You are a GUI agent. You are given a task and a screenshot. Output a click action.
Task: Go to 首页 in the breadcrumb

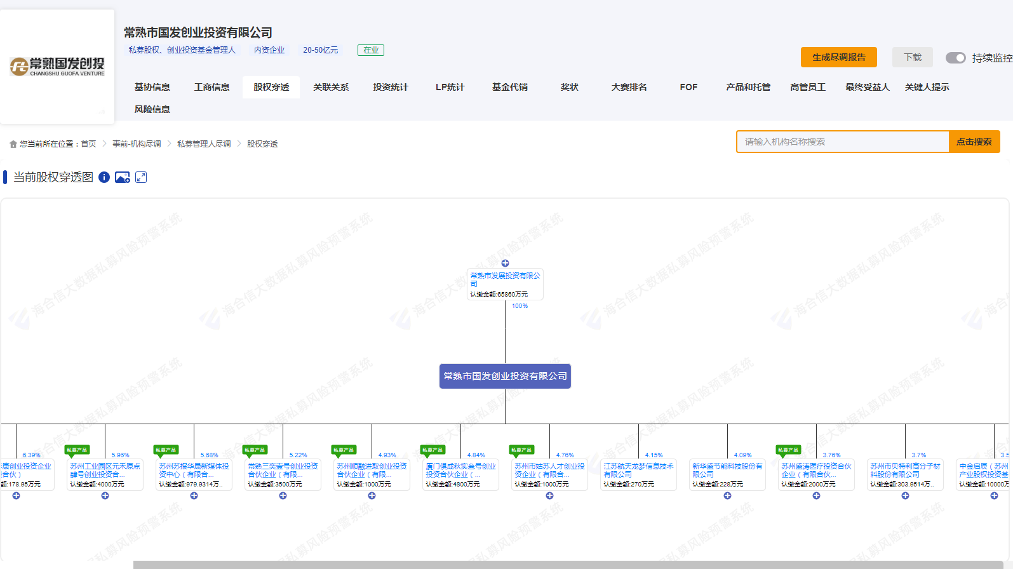click(x=88, y=144)
